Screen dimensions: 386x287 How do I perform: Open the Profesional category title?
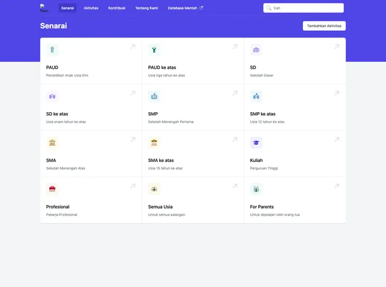58,207
